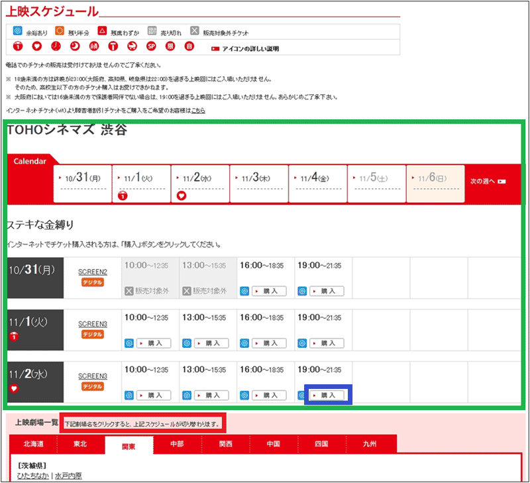530x483 pixels.
Task: Click the 余裕あり blue availability legend icon
Action: tap(18, 31)
